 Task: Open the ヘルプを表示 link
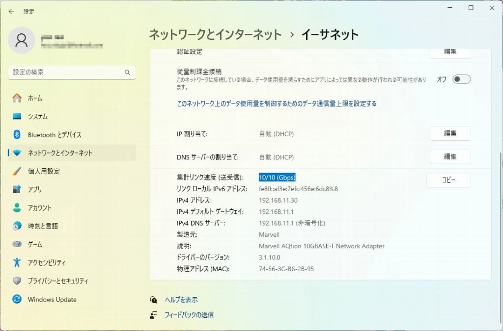click(181, 300)
